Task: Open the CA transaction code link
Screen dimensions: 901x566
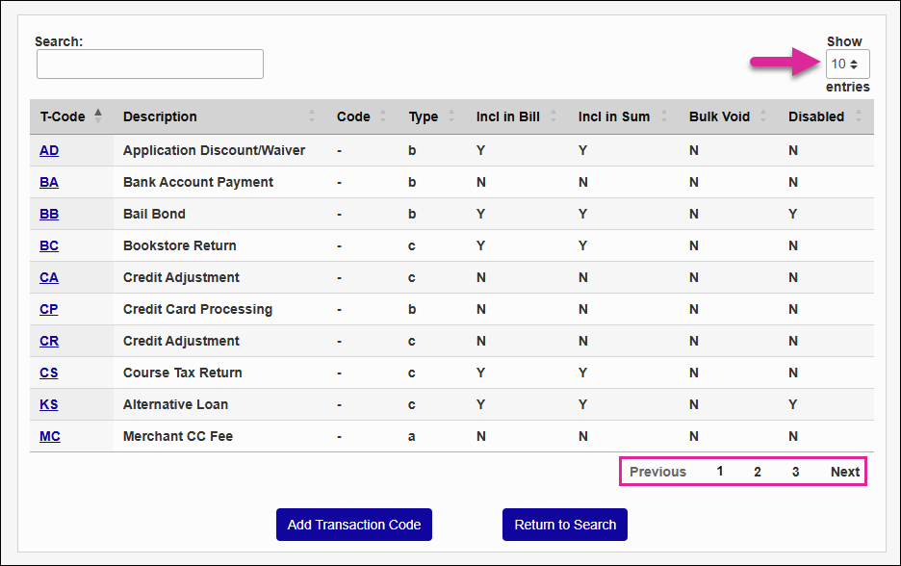Action: 49,277
